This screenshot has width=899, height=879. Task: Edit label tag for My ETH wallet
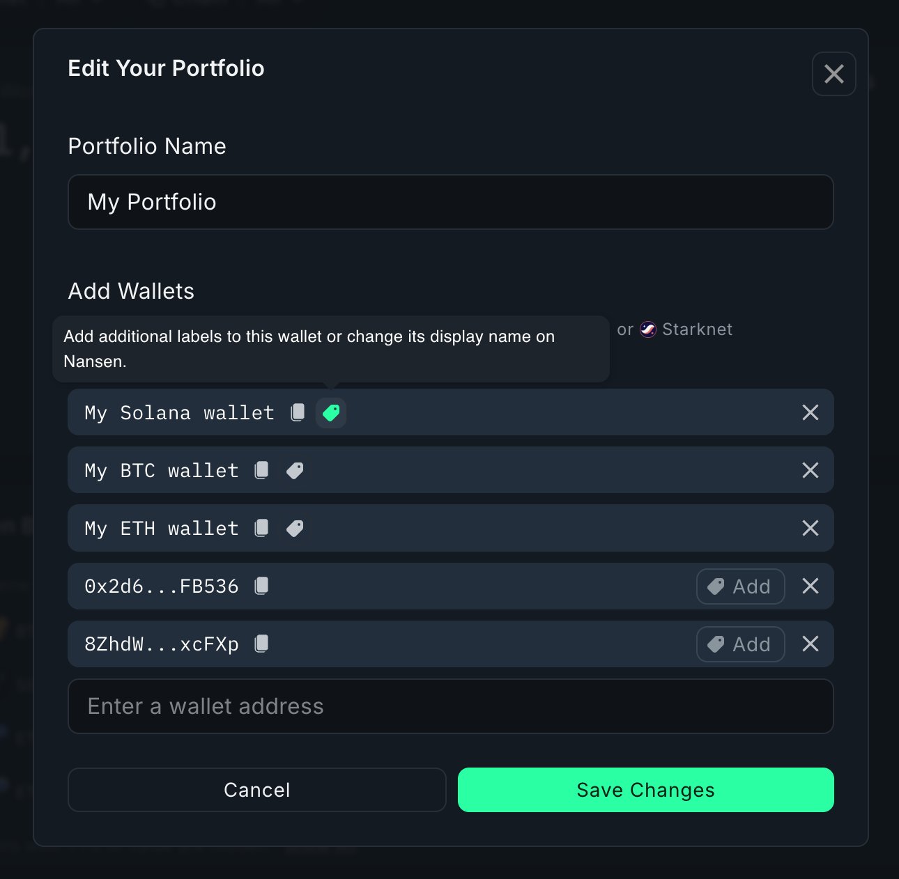295,529
